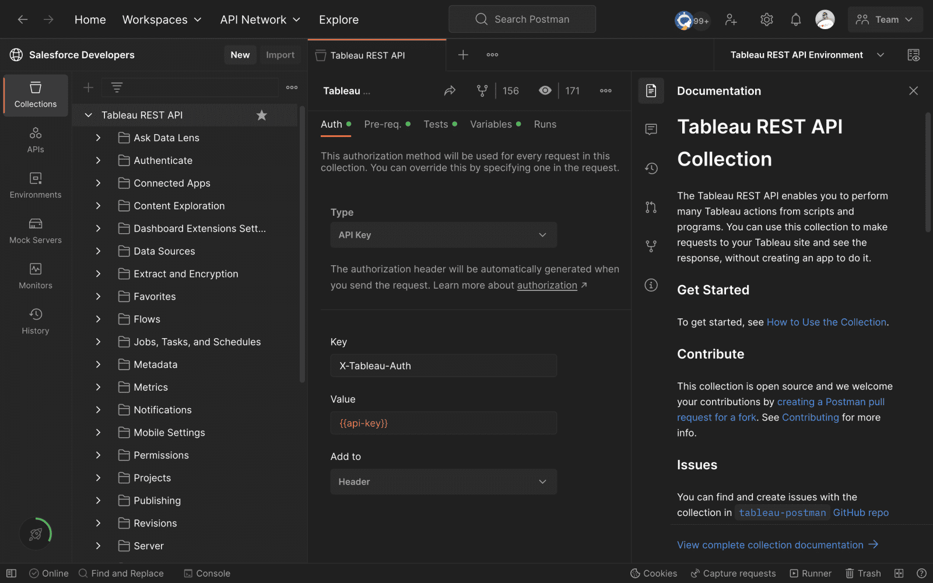Open the Tableau REST API Environment selector

coord(807,55)
